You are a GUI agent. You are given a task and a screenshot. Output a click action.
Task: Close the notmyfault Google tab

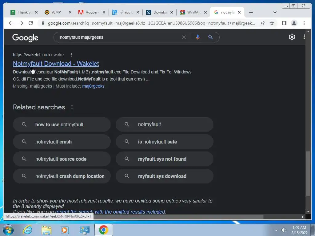tap(239, 12)
